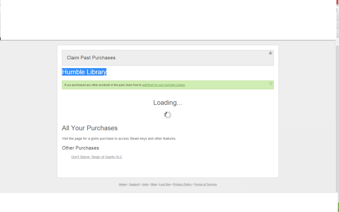Image resolution: width=339 pixels, height=212 pixels.
Task: Click the Claim Past Purchases title text
Action: (x=91, y=58)
